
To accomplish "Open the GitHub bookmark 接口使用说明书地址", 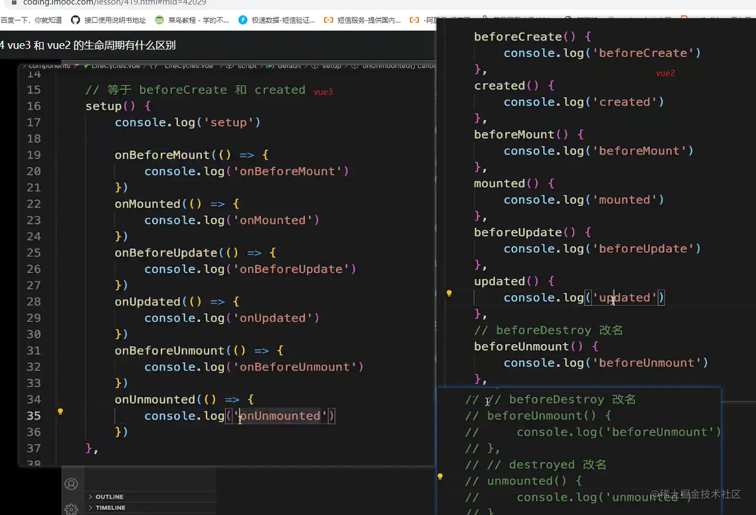I will tap(108, 20).
